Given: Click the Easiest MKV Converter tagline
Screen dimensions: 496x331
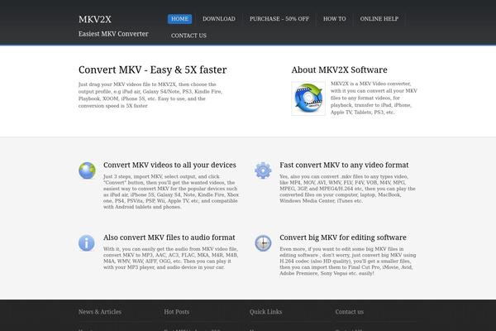Looking at the screenshot, I should point(113,34).
